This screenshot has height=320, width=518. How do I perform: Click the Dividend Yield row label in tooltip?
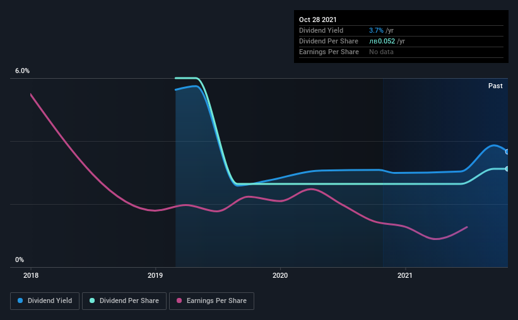click(321, 30)
